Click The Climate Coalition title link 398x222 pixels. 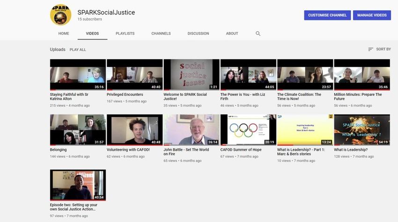pyautogui.click(x=299, y=97)
